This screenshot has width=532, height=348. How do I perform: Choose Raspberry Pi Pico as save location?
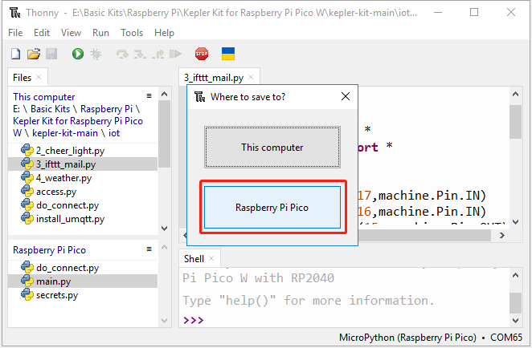coord(272,207)
